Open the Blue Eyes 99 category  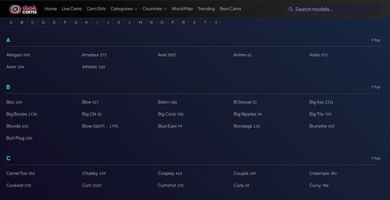170,126
